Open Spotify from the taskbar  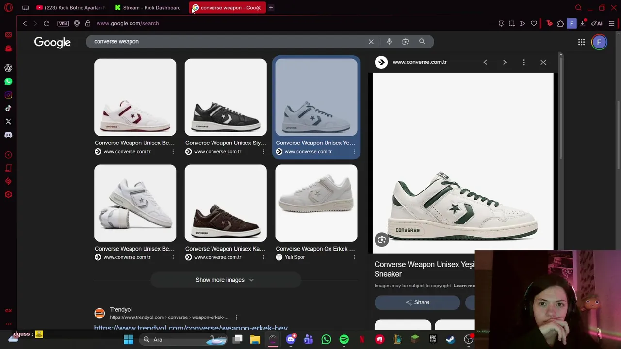click(344, 340)
